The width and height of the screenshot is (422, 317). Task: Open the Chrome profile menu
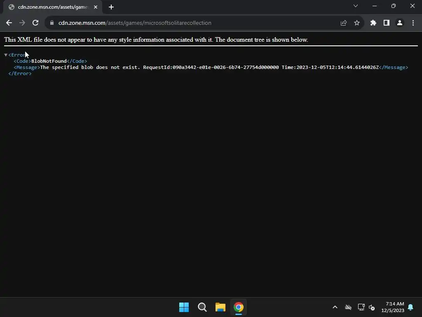(400, 23)
